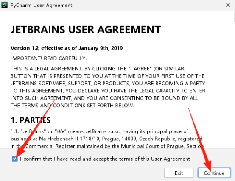
Task: Click the Continue button
Action: click(214, 173)
